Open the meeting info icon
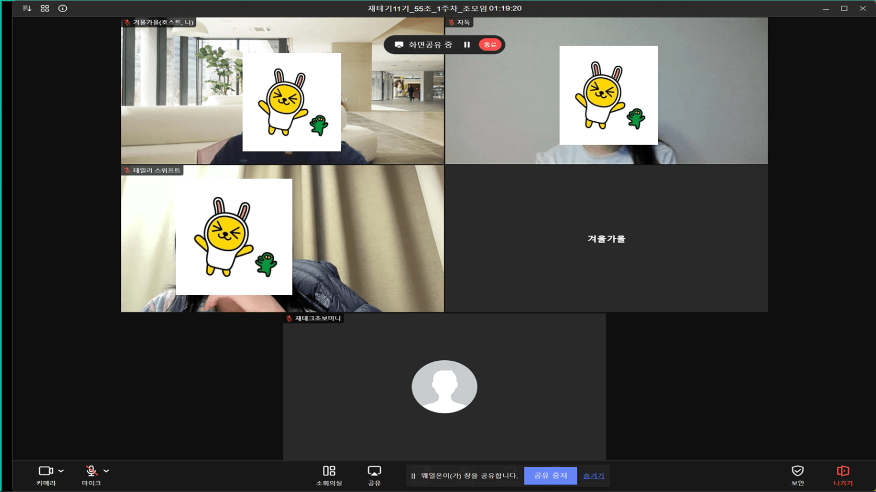This screenshot has height=492, width=876. (x=63, y=9)
